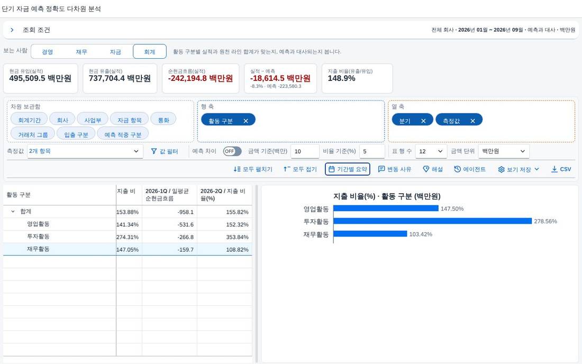Click the 모두 접기 collapse-all button
The width and height of the screenshot is (582, 364).
[x=300, y=169]
